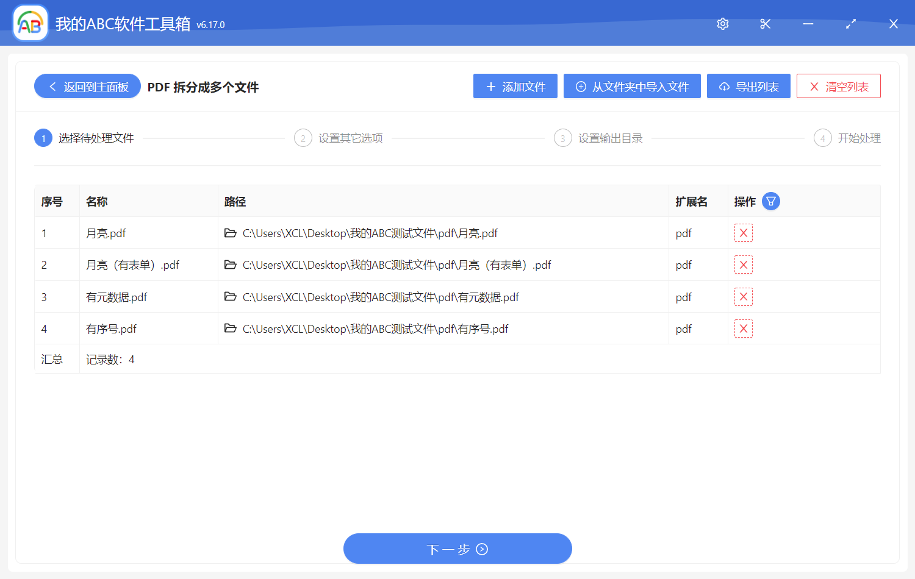Open the filter icon in the 操作 column

770,201
